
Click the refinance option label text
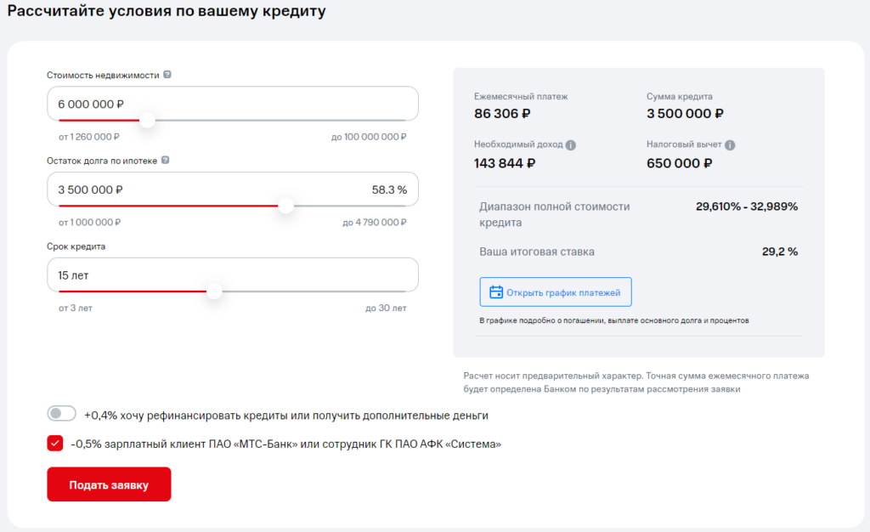click(286, 416)
